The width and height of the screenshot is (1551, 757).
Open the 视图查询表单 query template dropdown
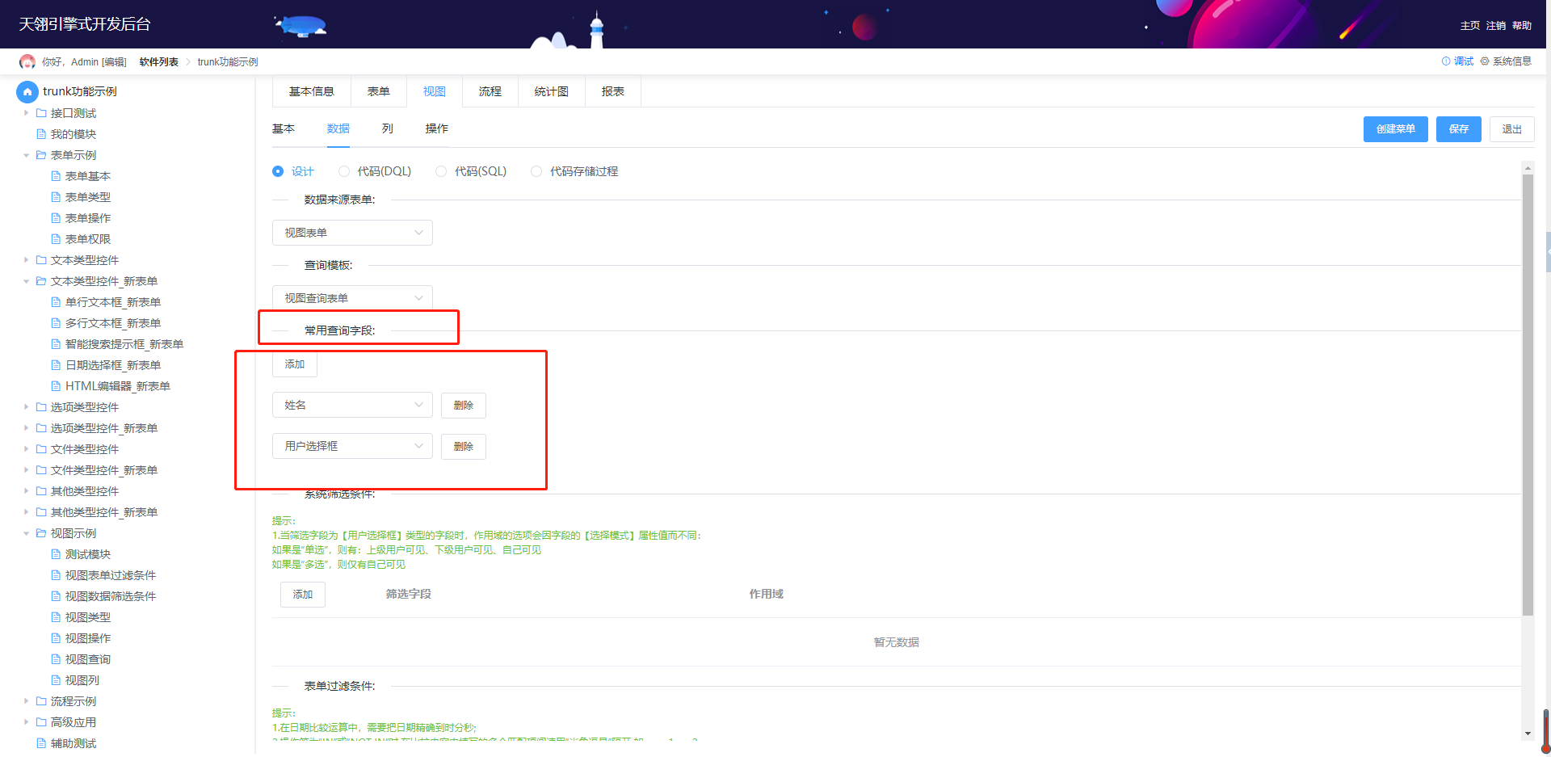pyautogui.click(x=352, y=298)
